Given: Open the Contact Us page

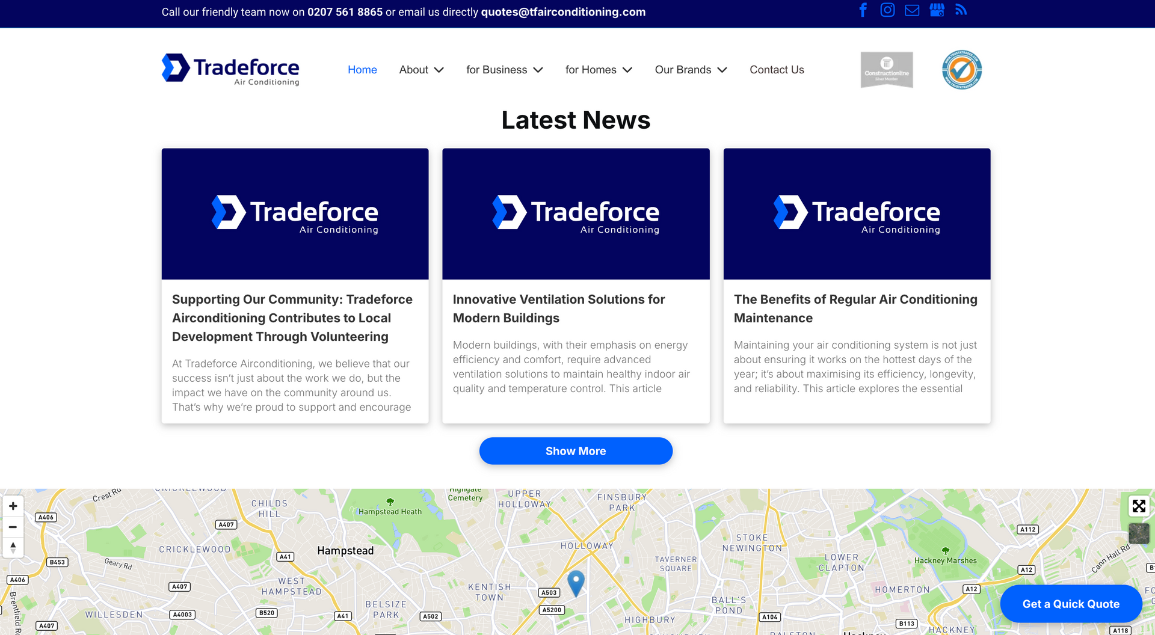Looking at the screenshot, I should pos(777,70).
